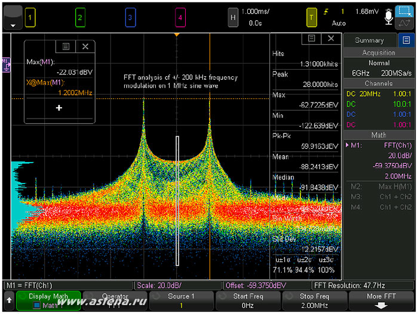Click channel 1 DC 20MHz summary row
418x314 pixels.
379,94
